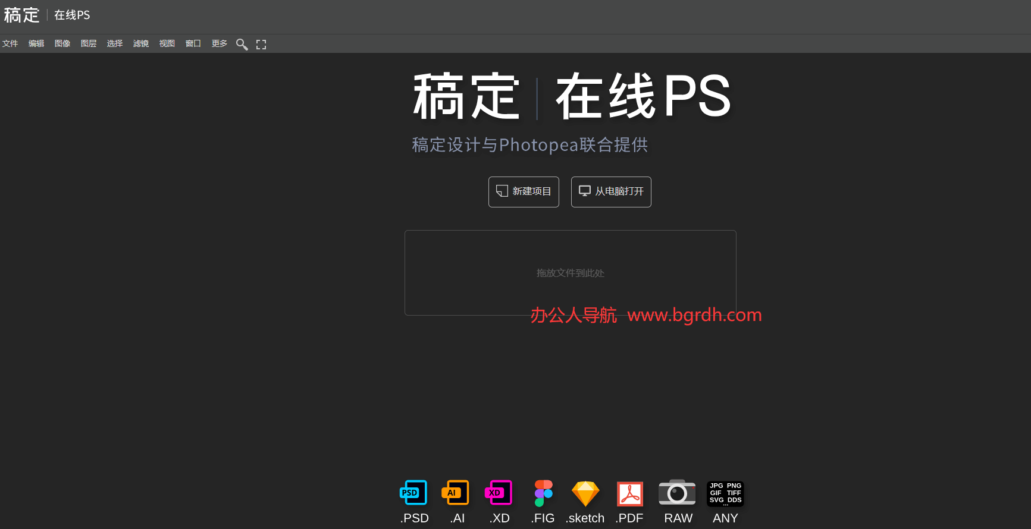
Task: Click the 稿定设计与Photopea联合提供 subtitle
Action: pos(530,144)
